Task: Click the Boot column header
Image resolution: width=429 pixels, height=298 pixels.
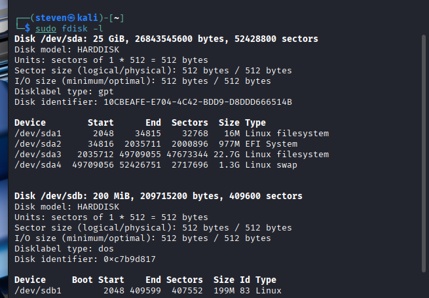Action: click(x=83, y=280)
